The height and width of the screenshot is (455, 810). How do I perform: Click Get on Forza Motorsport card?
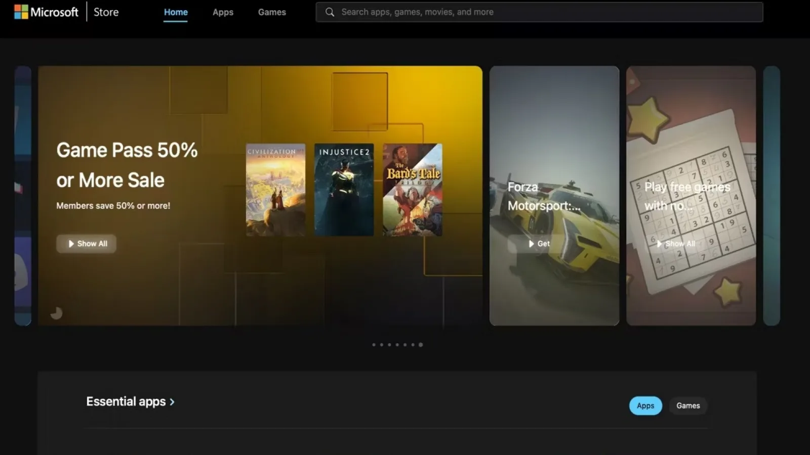tap(539, 244)
